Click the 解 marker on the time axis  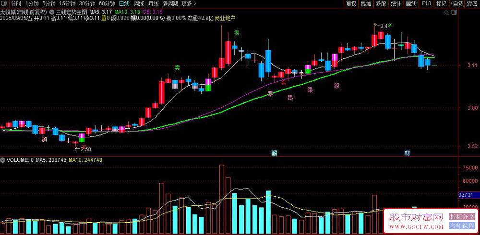coord(274,153)
